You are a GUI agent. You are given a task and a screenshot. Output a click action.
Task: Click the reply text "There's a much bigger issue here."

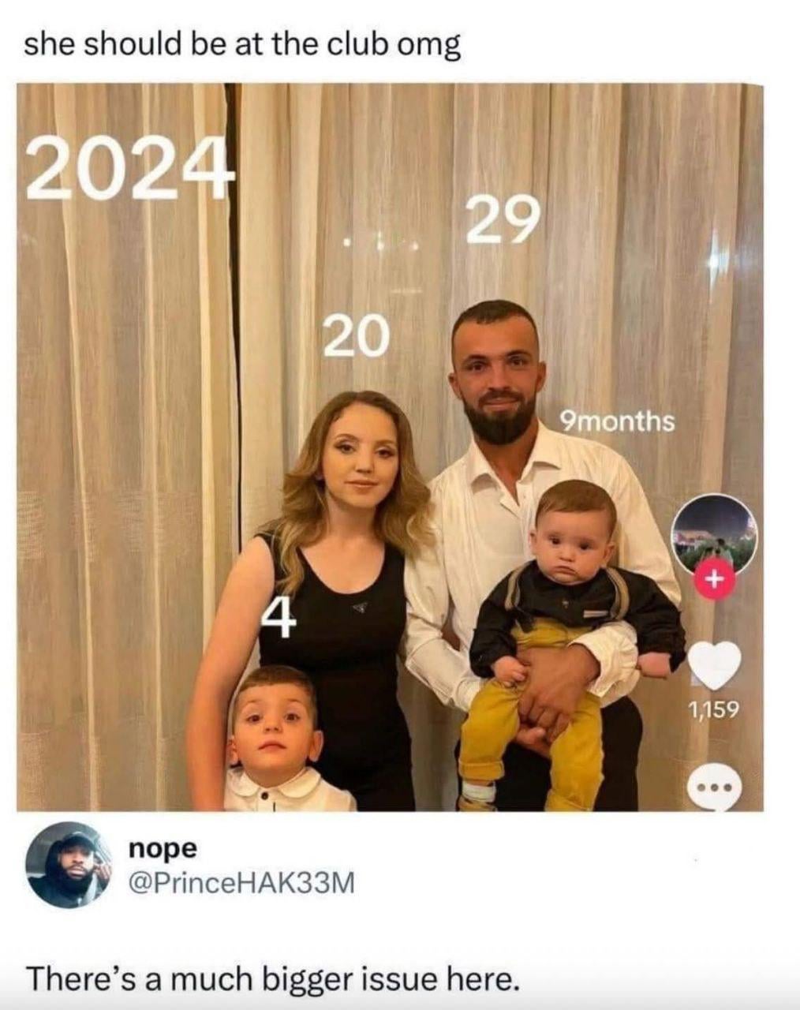(274, 978)
